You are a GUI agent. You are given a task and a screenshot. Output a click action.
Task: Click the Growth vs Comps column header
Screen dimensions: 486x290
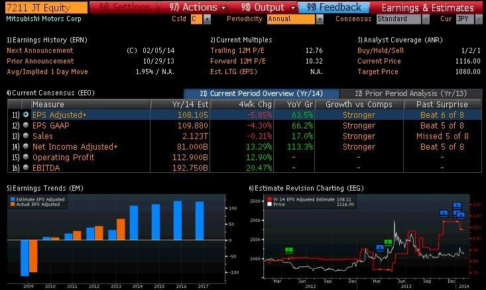coord(359,105)
